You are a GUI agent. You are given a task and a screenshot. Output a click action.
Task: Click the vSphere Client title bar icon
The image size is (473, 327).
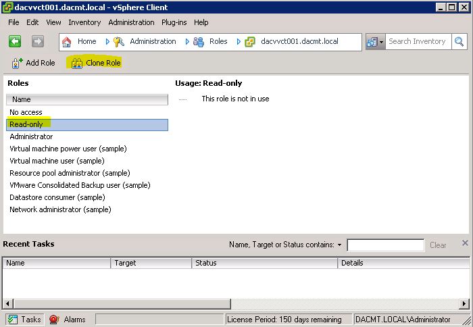7,7
